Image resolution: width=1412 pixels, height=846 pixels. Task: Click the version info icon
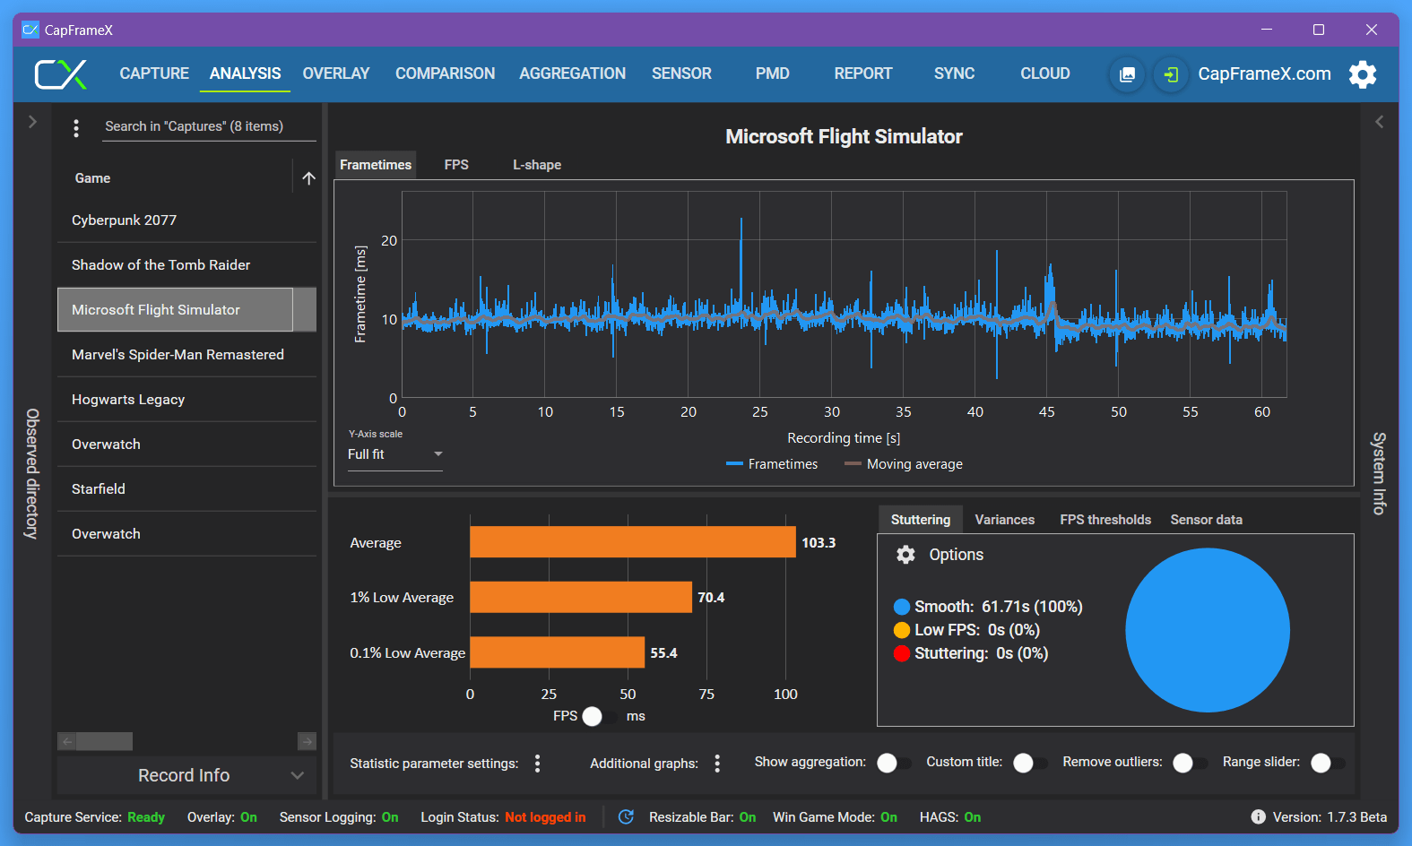click(x=1258, y=816)
